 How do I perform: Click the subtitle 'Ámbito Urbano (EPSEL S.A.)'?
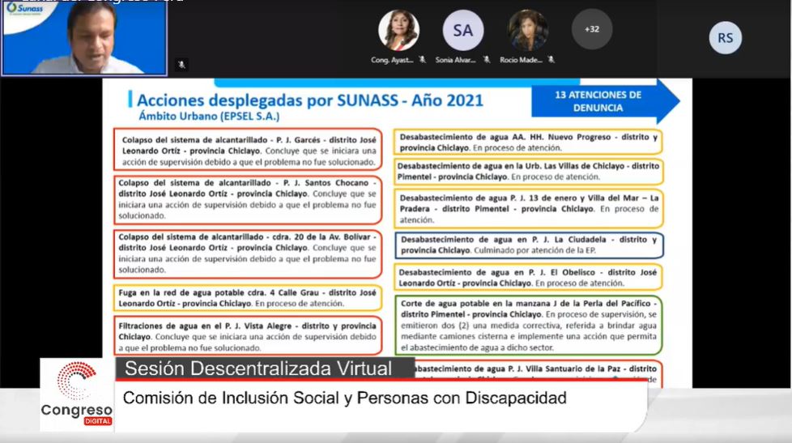pos(209,116)
